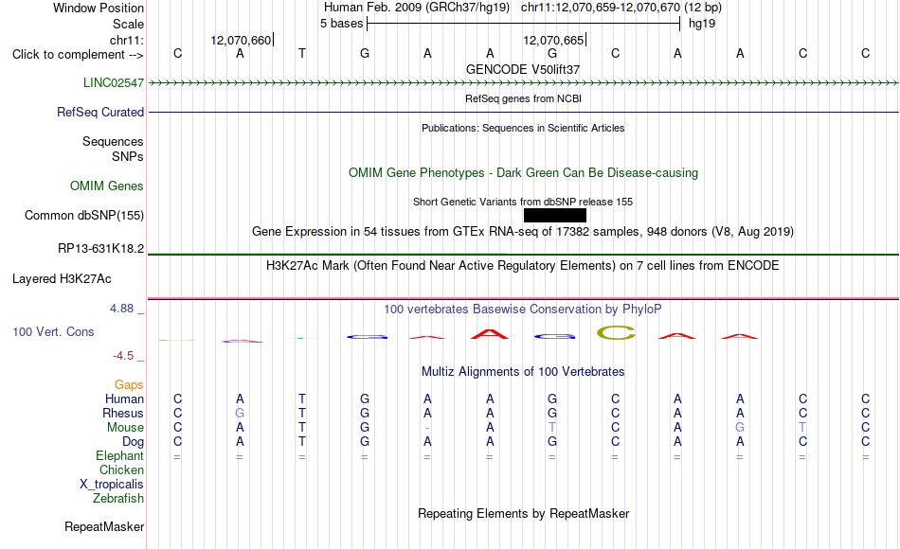Click the GTEx Gene Expression track title

click(523, 232)
